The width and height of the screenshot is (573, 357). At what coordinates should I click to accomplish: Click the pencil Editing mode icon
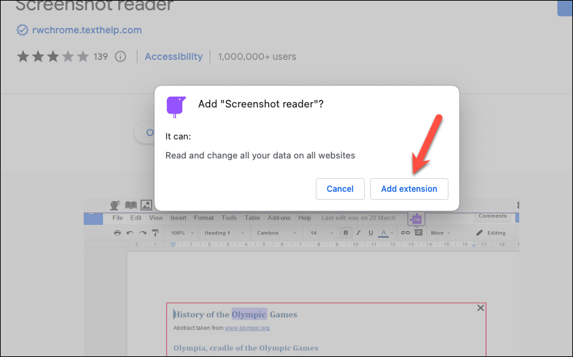[480, 233]
